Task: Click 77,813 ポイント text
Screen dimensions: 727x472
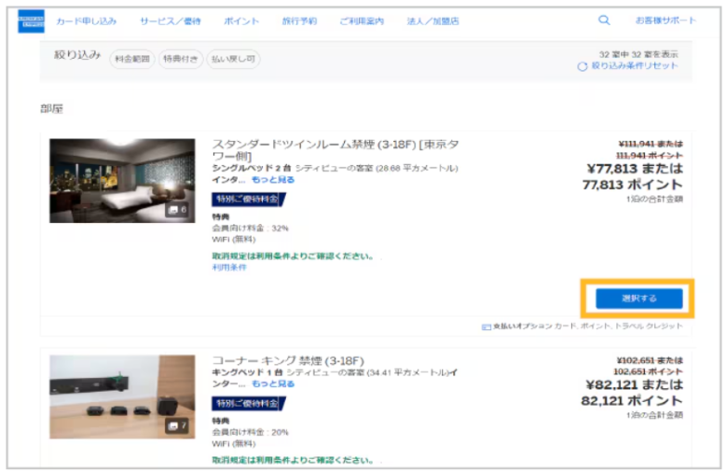Action: (x=633, y=185)
